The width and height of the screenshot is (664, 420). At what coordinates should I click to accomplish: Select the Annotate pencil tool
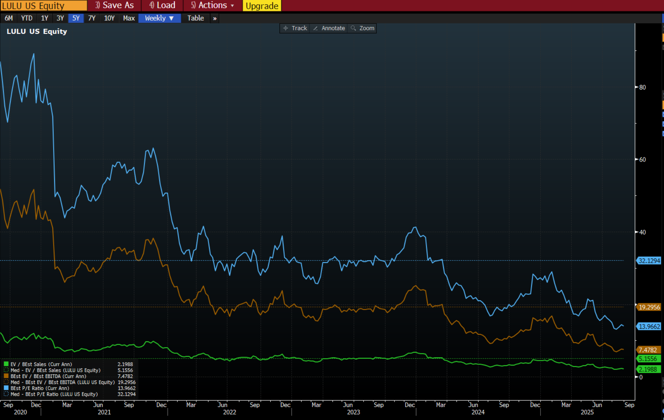(x=316, y=28)
